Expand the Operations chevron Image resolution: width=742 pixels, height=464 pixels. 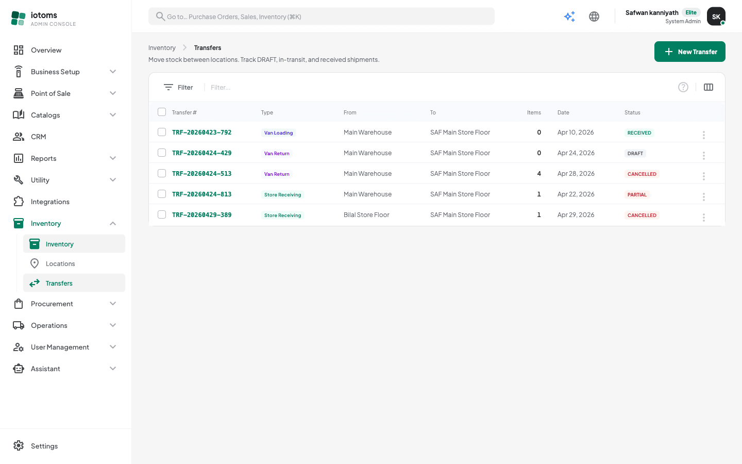(113, 325)
